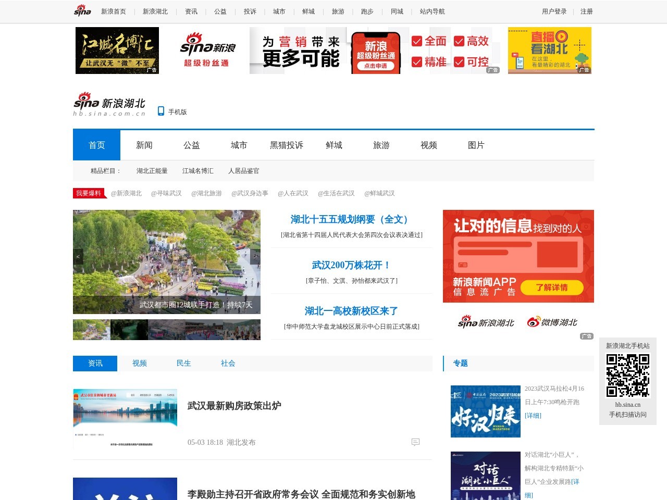Screen dimensions: 667x500
Task: Open the 鲜城 navigation tab
Action: pos(334,145)
